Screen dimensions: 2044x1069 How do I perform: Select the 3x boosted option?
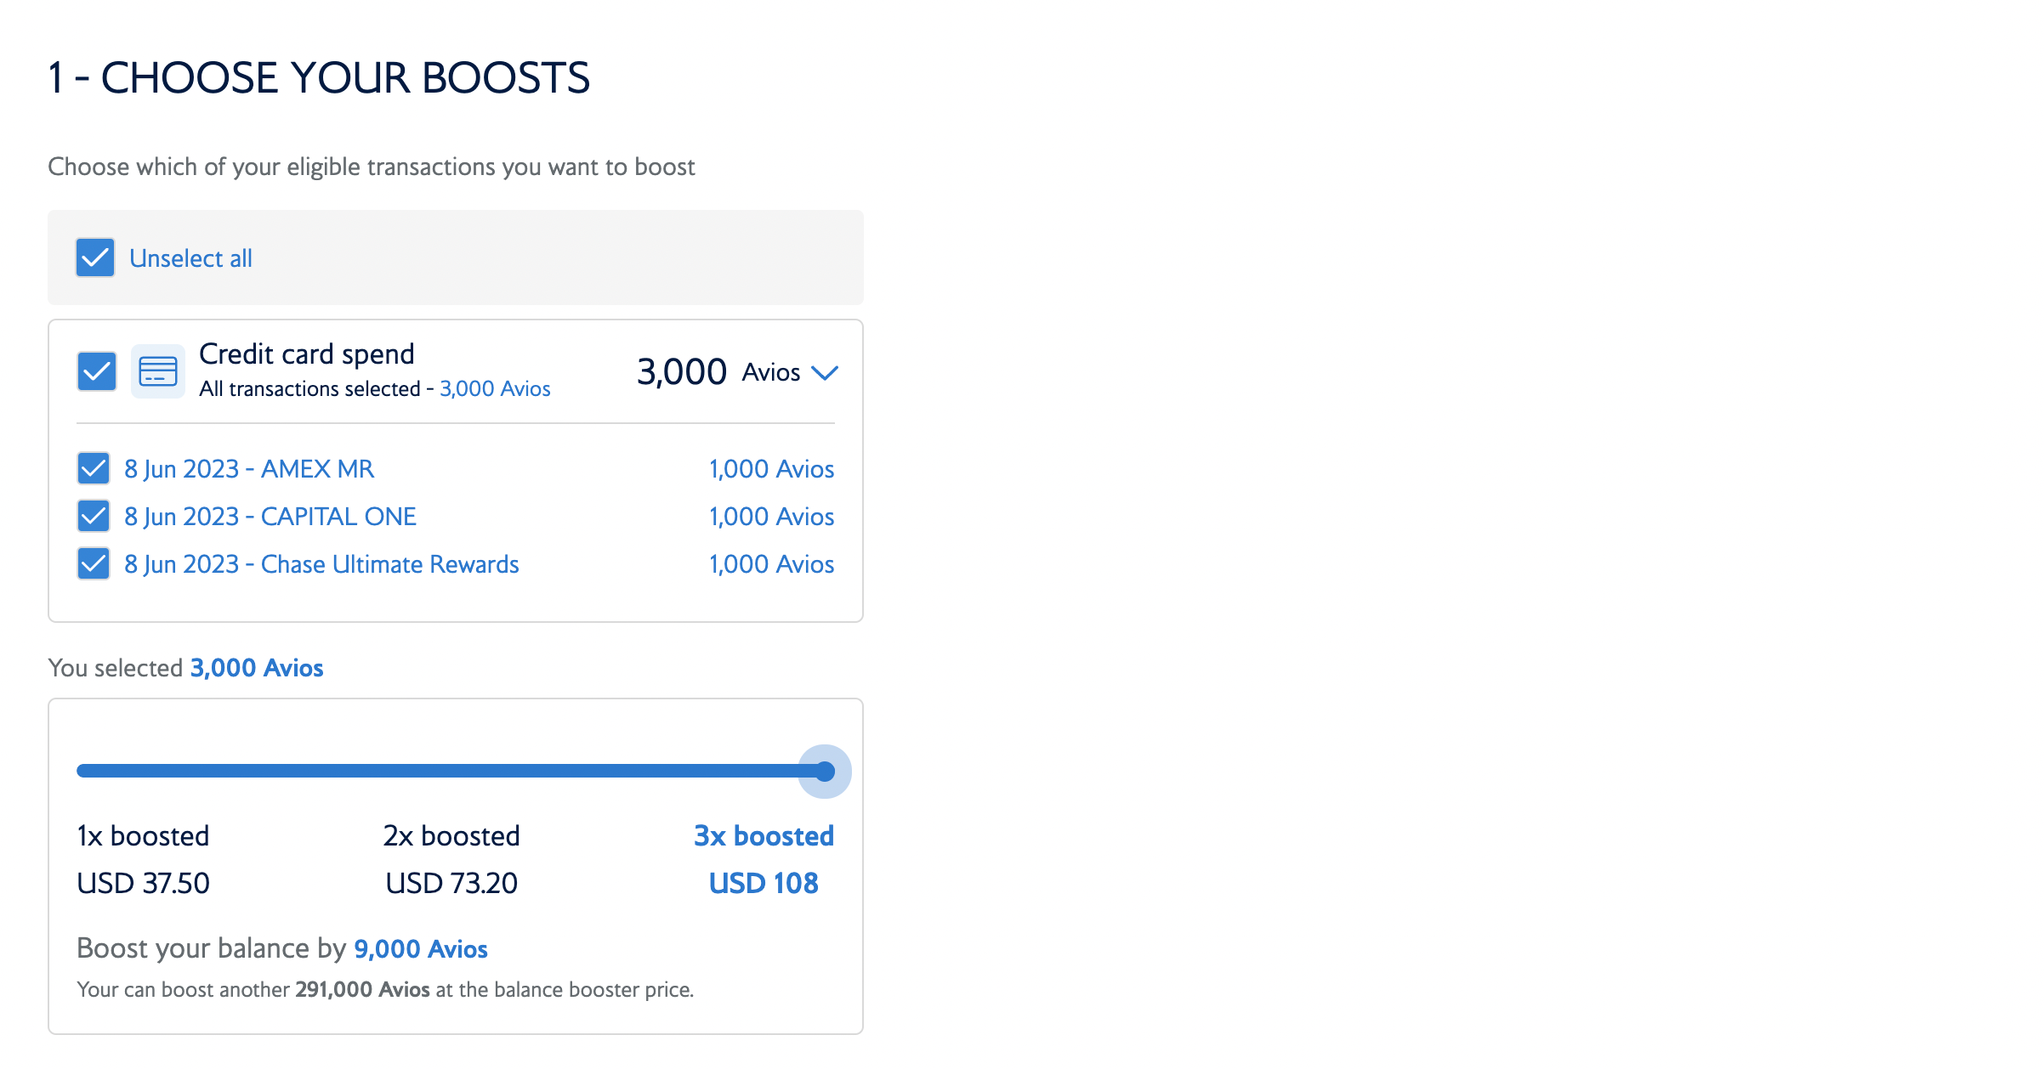click(764, 836)
